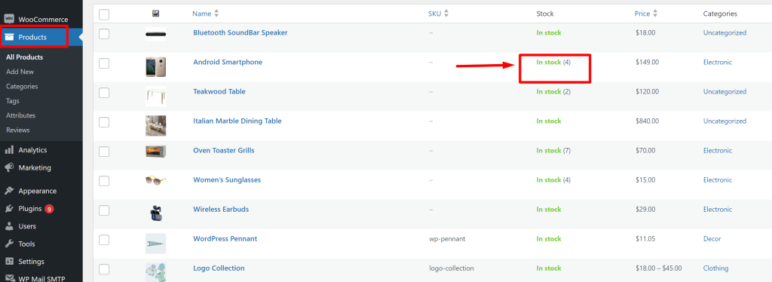Open the Analytics bar chart icon

pyautogui.click(x=9, y=150)
